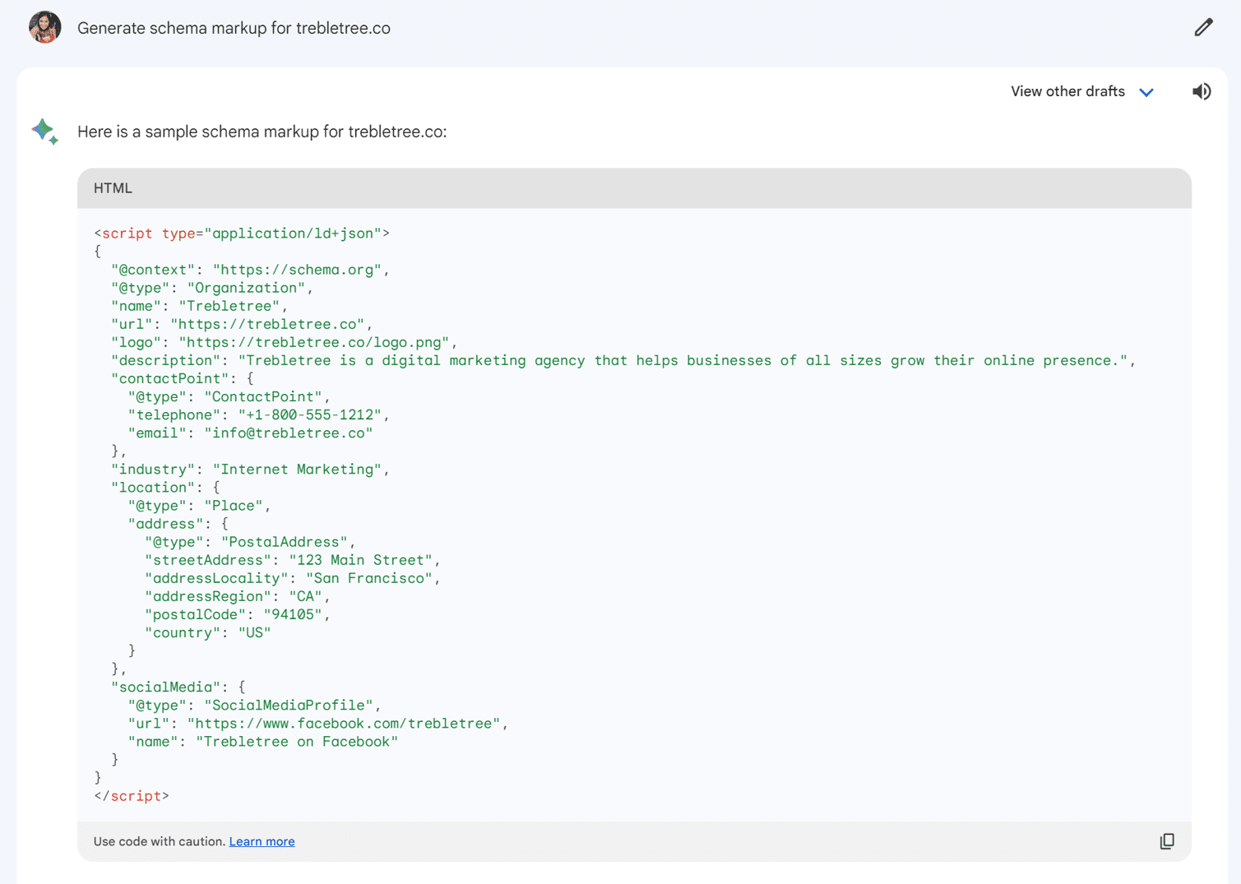This screenshot has height=884, width=1241.
Task: Click the "address": { line
Action: tap(178, 523)
